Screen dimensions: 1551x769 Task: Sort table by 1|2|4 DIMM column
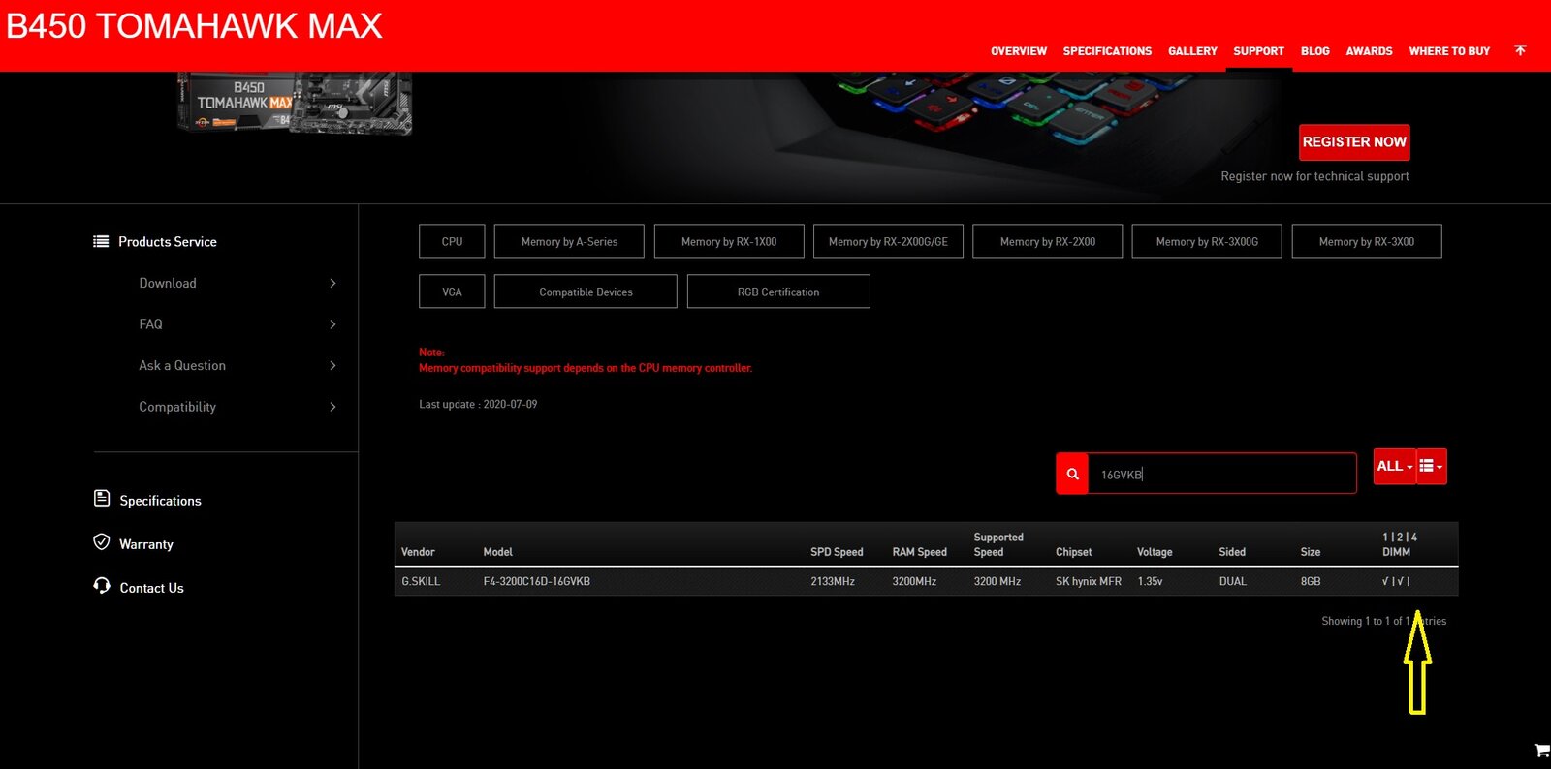1400,544
